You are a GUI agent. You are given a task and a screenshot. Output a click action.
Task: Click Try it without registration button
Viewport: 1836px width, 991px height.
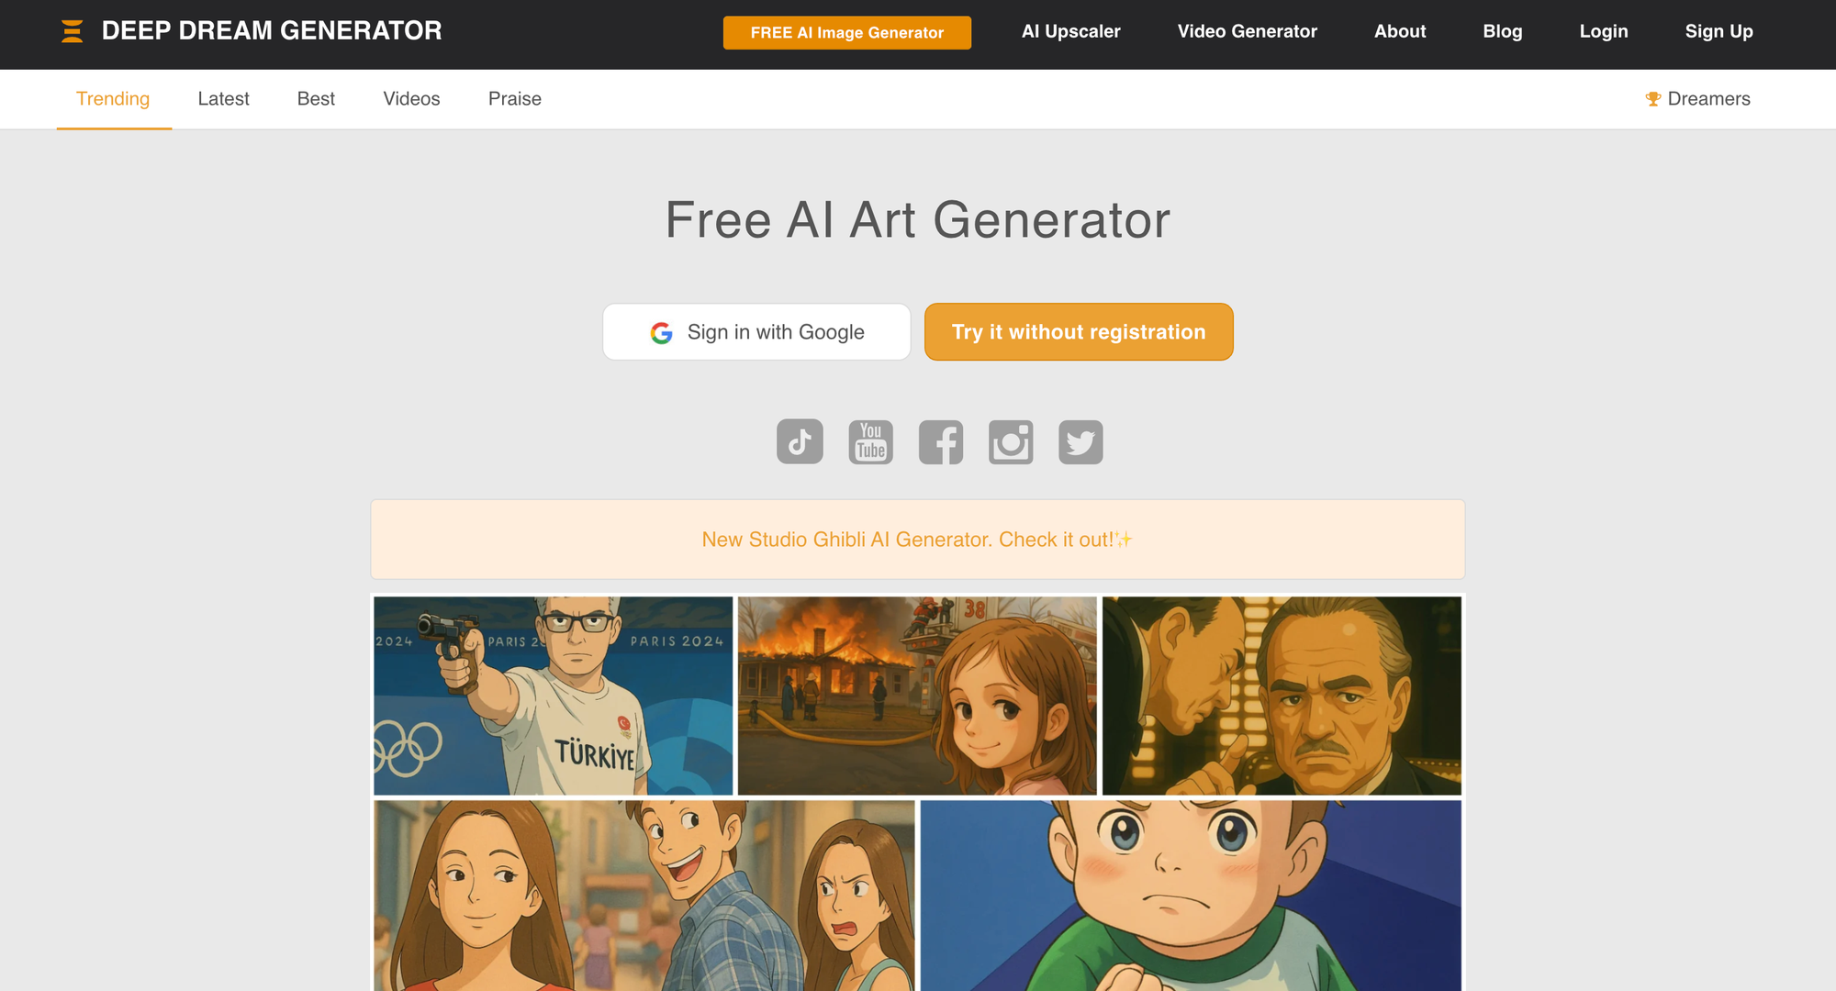[x=1079, y=332]
